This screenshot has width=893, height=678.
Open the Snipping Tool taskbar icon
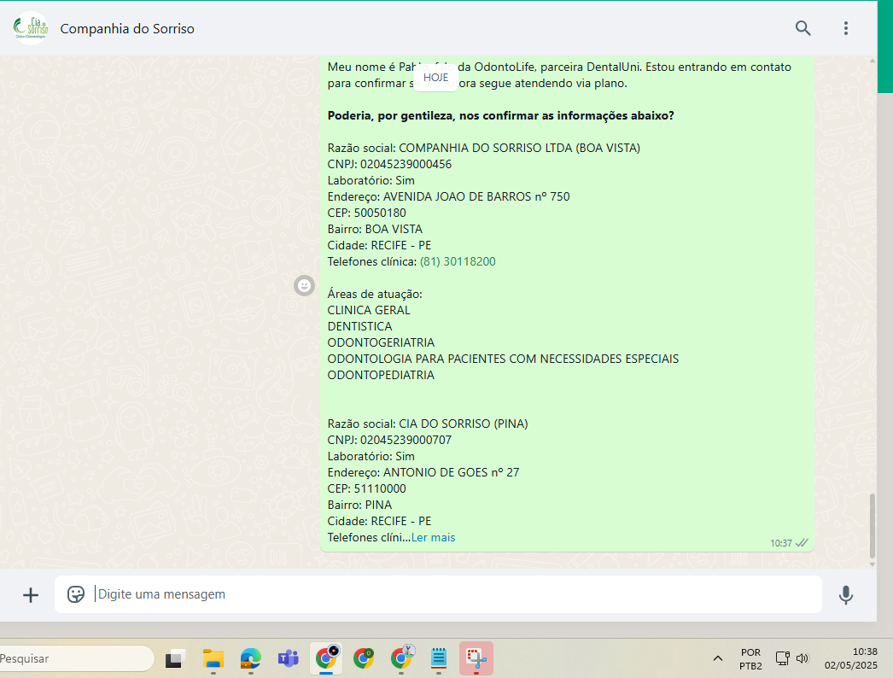click(476, 658)
